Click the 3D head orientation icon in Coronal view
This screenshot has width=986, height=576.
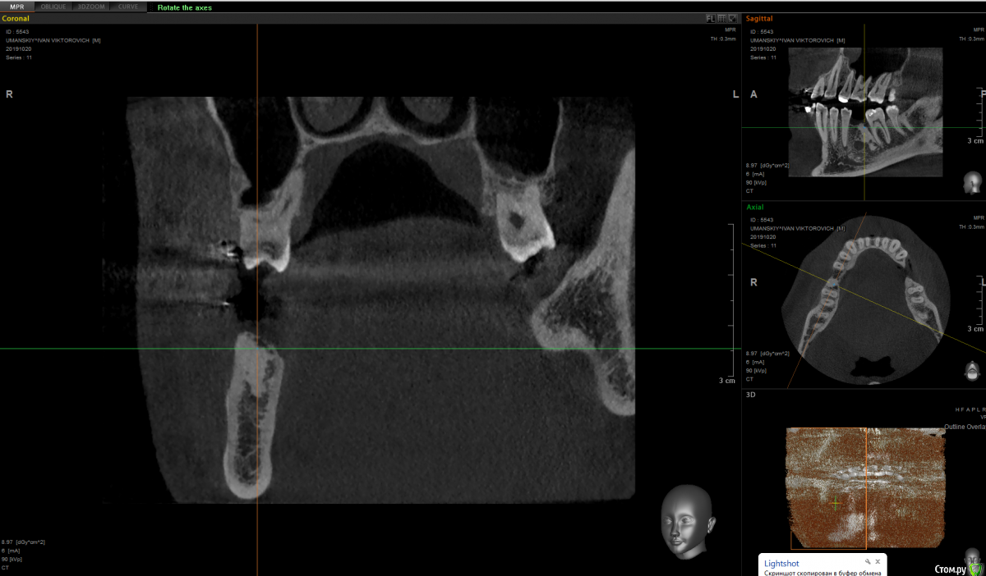click(688, 521)
